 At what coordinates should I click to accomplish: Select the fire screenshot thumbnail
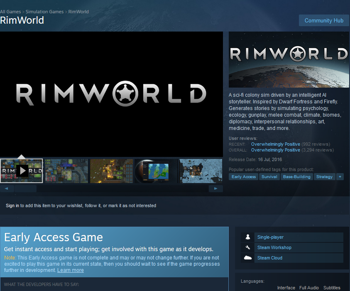pyautogui.click(x=111, y=171)
